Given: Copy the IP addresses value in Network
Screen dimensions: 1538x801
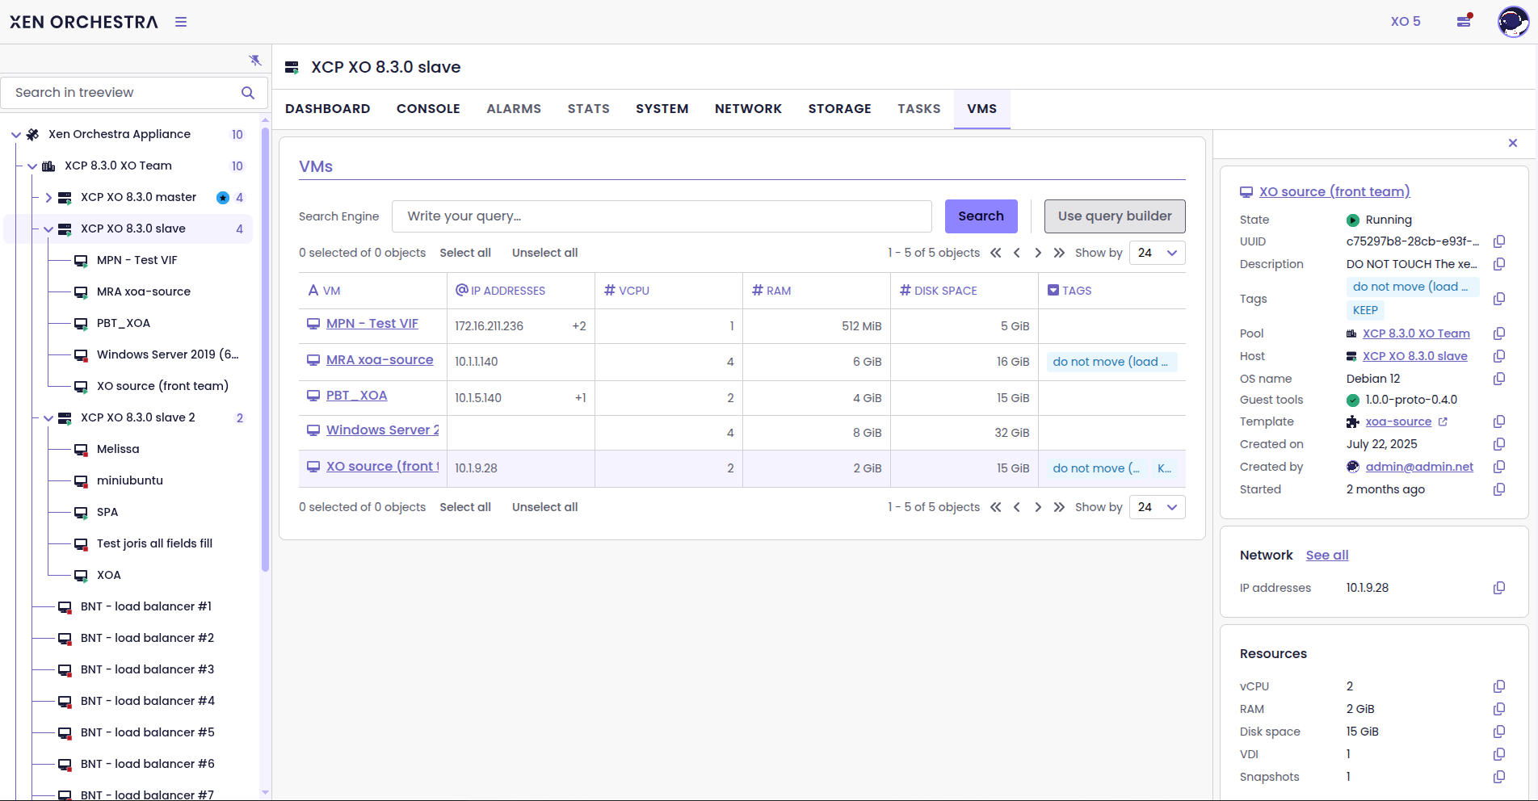Looking at the screenshot, I should pos(1499,588).
